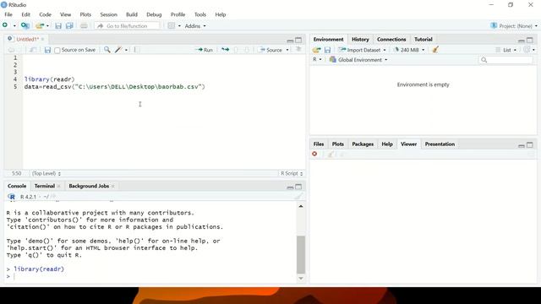
Task: Click the R logo in console header
Action: pos(12,197)
